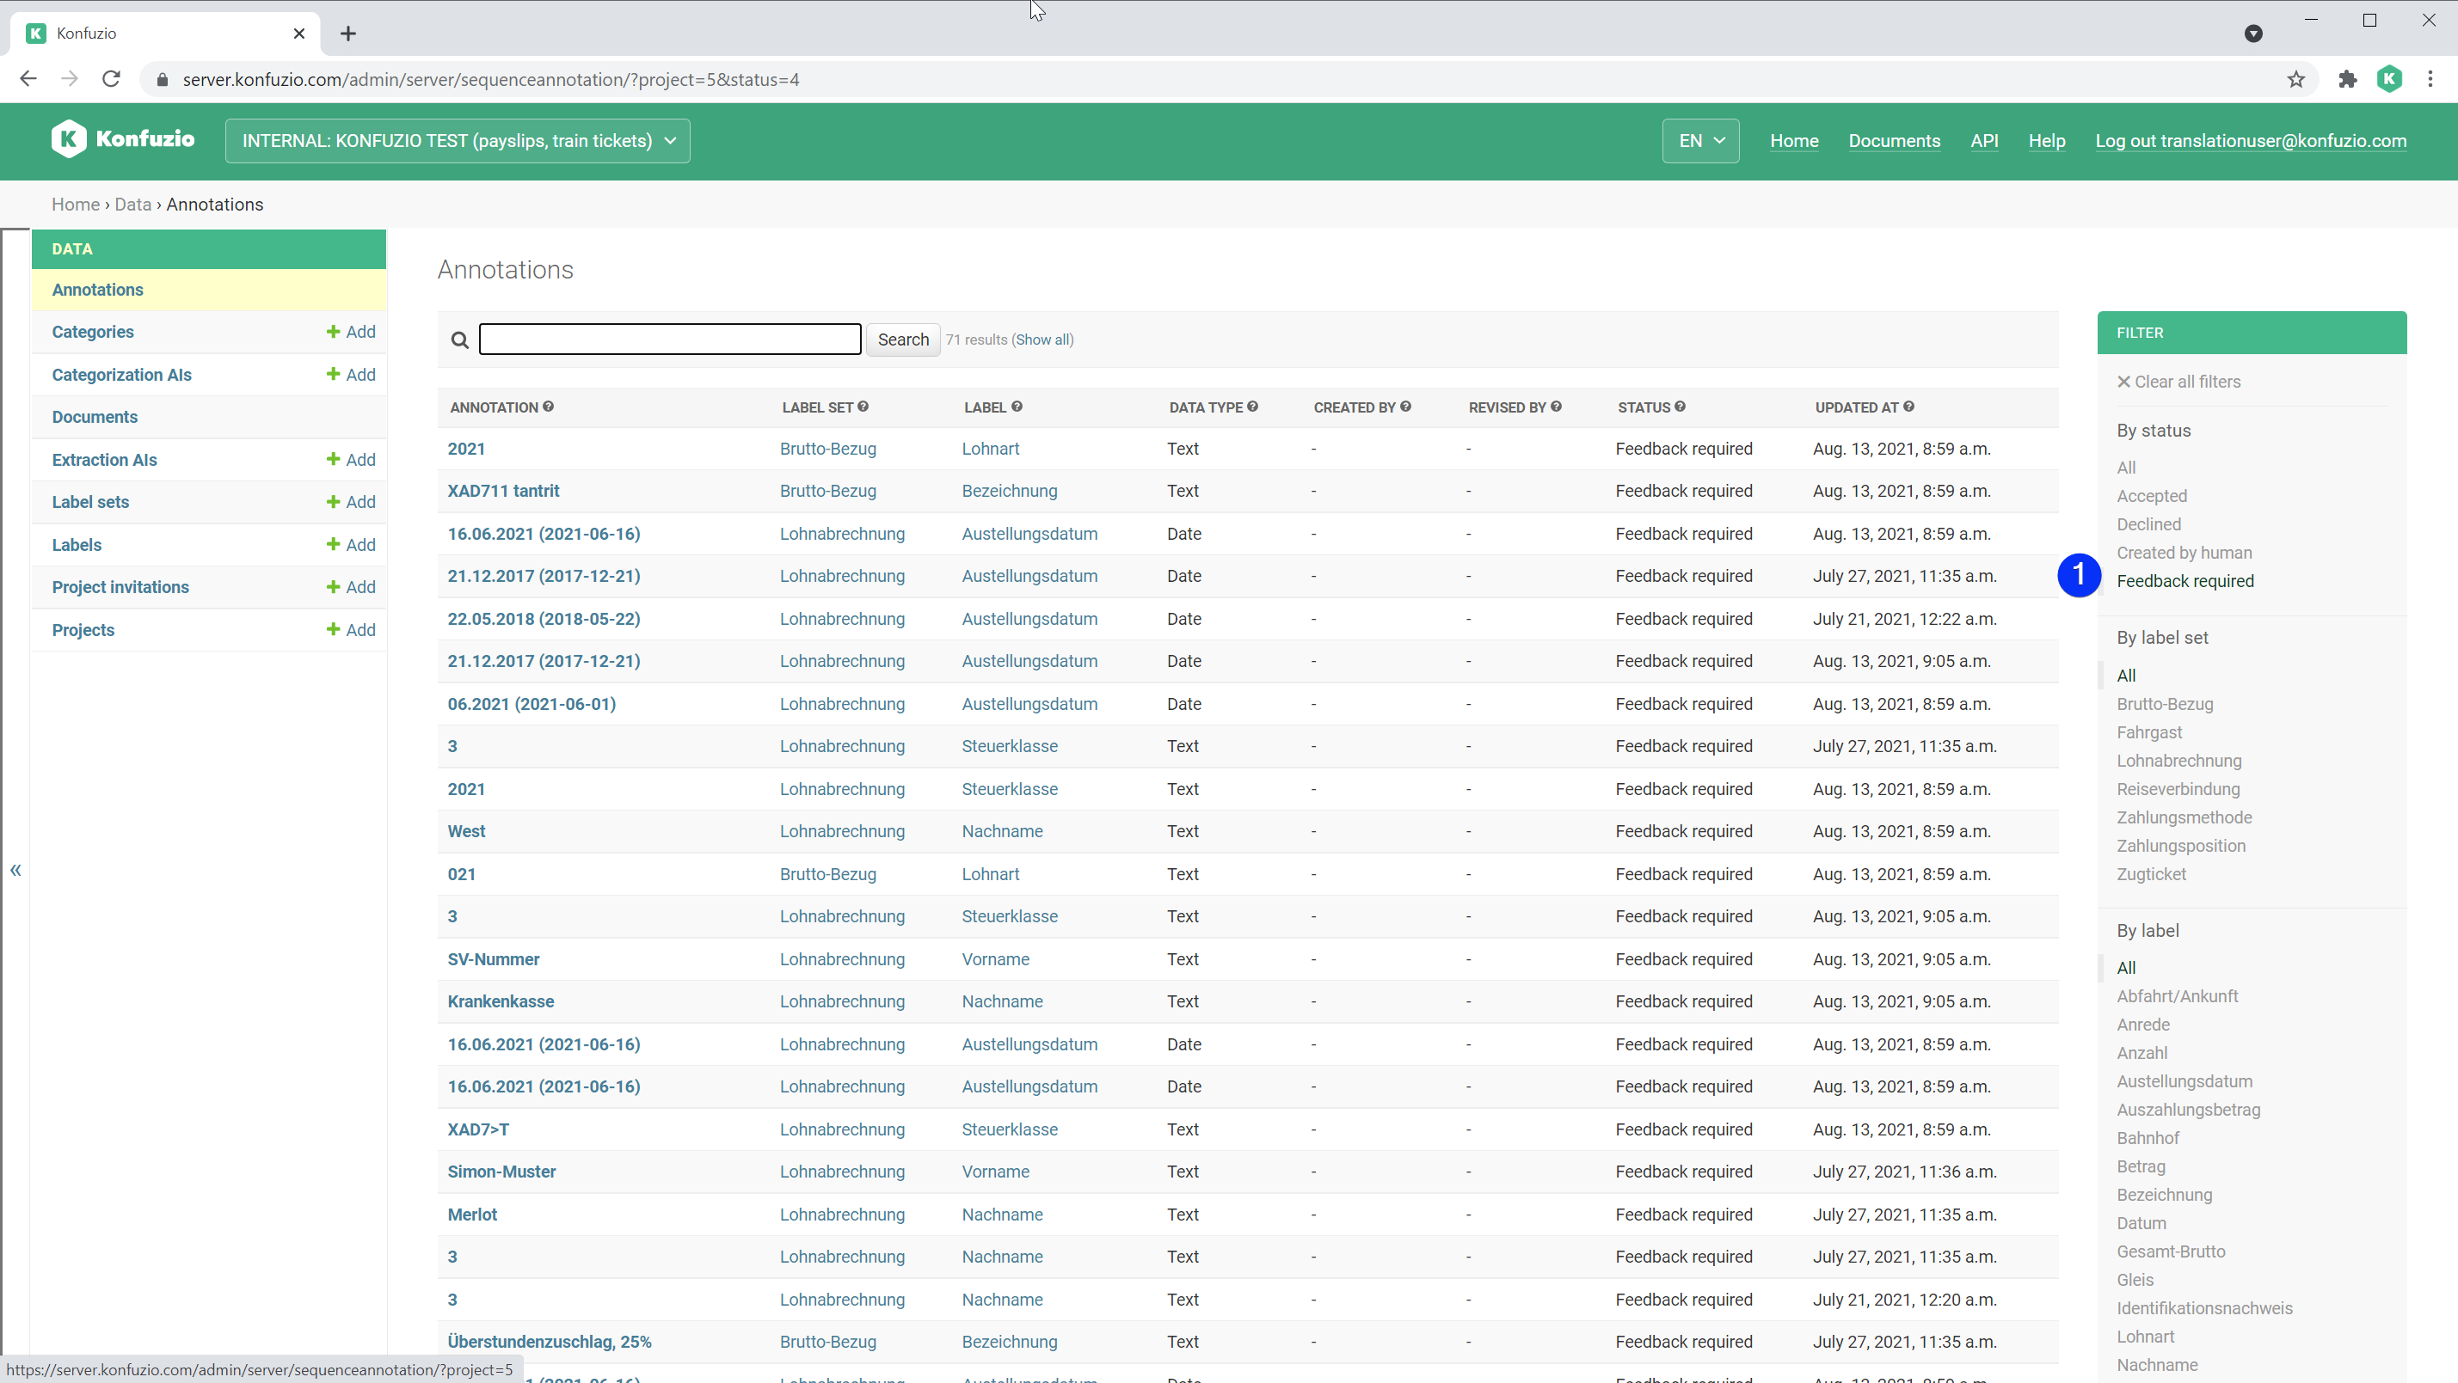The image size is (2458, 1383).
Task: Click the browser back arrow
Action: click(28, 79)
